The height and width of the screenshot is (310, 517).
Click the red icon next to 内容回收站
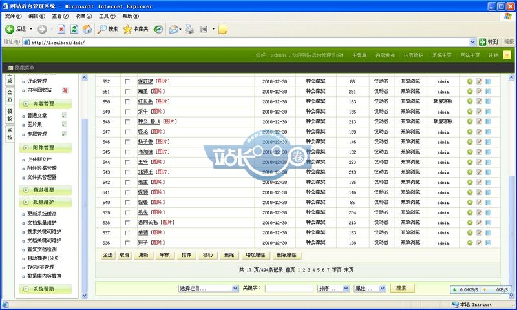(65, 90)
